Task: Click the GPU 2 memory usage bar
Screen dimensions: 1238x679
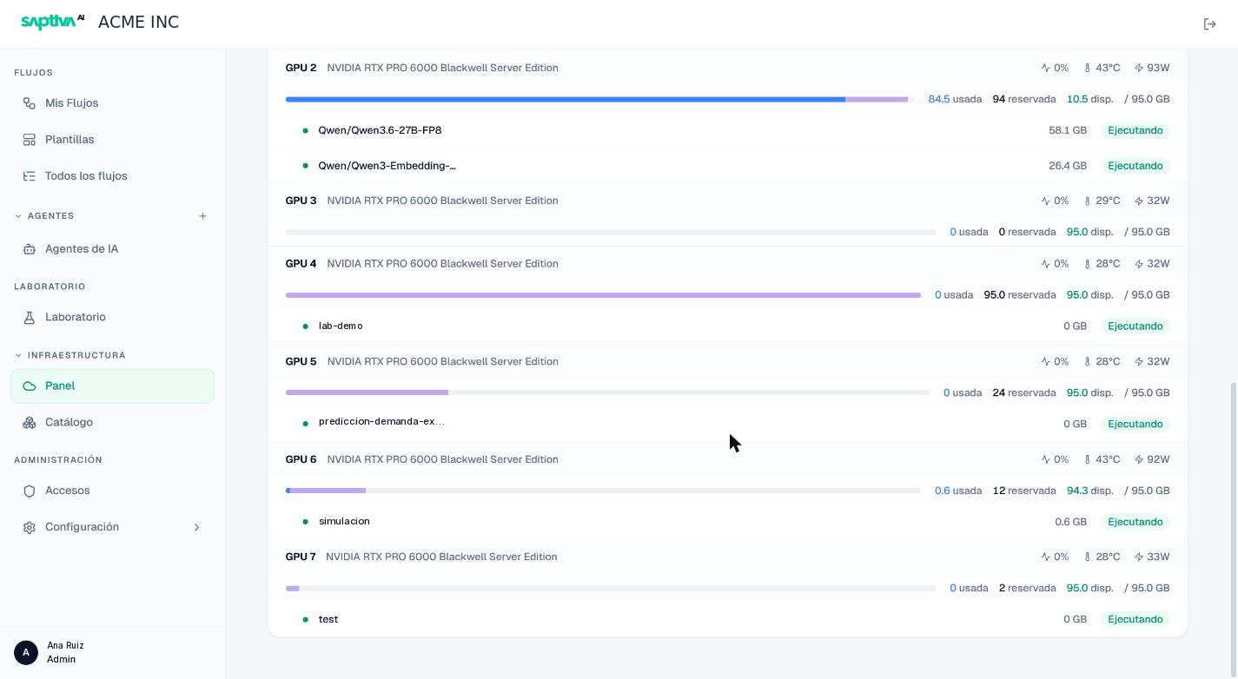Action: coord(599,100)
